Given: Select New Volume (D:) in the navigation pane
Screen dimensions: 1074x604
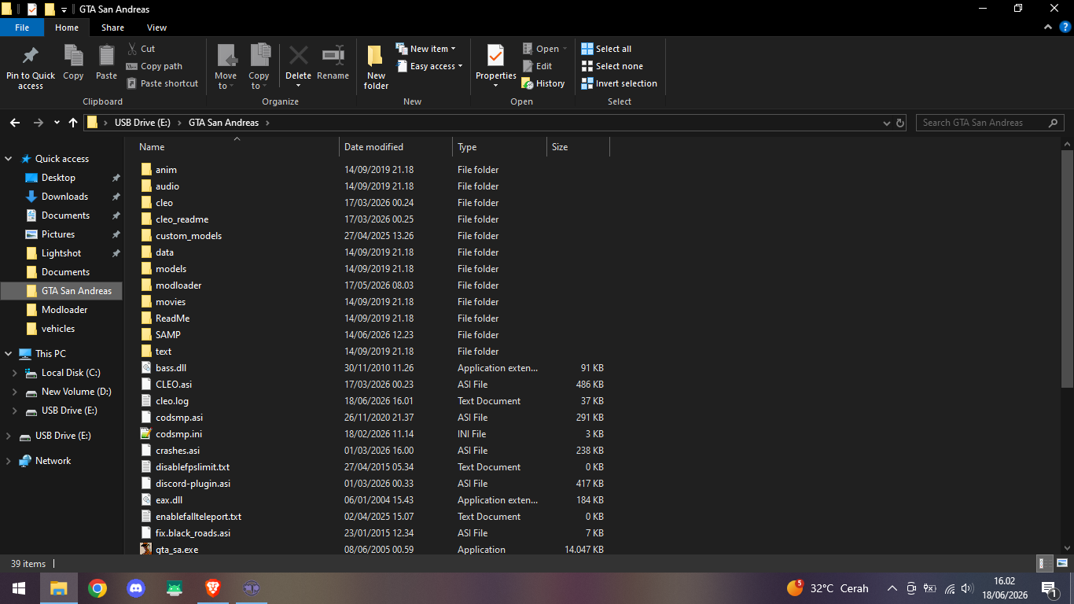Looking at the screenshot, I should pyautogui.click(x=76, y=392).
